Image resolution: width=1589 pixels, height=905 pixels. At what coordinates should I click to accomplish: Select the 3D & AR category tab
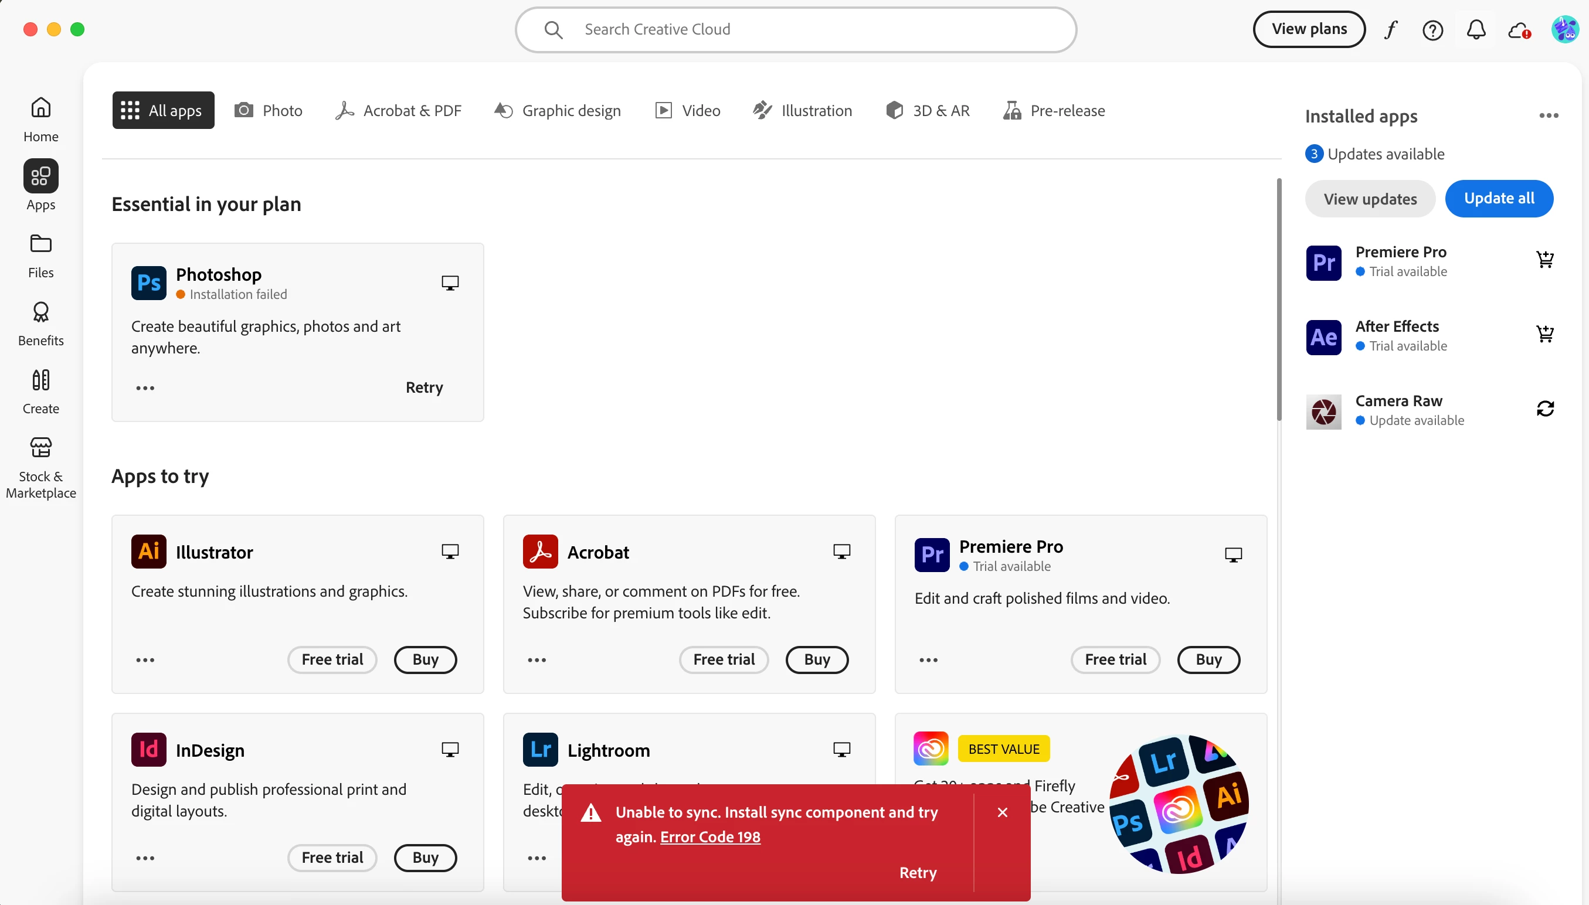pyautogui.click(x=928, y=111)
